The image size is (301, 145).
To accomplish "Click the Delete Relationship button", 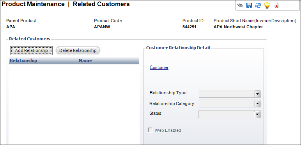I will pos(78,50).
